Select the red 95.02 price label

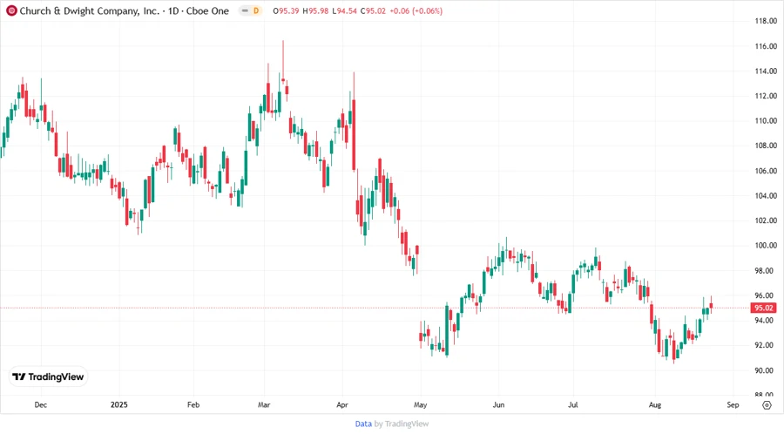coord(763,308)
